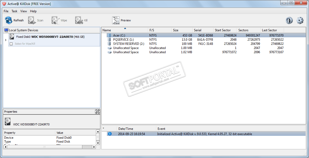The height and width of the screenshot is (158, 309).
Task: Sort by the F/S column header
Action: (x=160, y=30)
